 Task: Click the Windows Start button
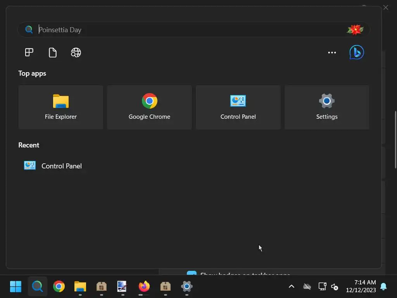click(16, 287)
